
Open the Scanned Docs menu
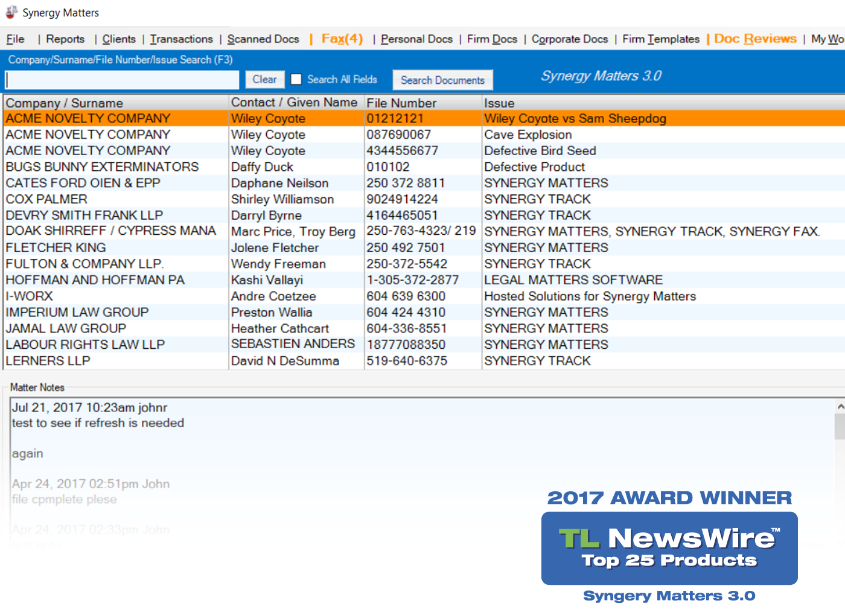[x=263, y=39]
